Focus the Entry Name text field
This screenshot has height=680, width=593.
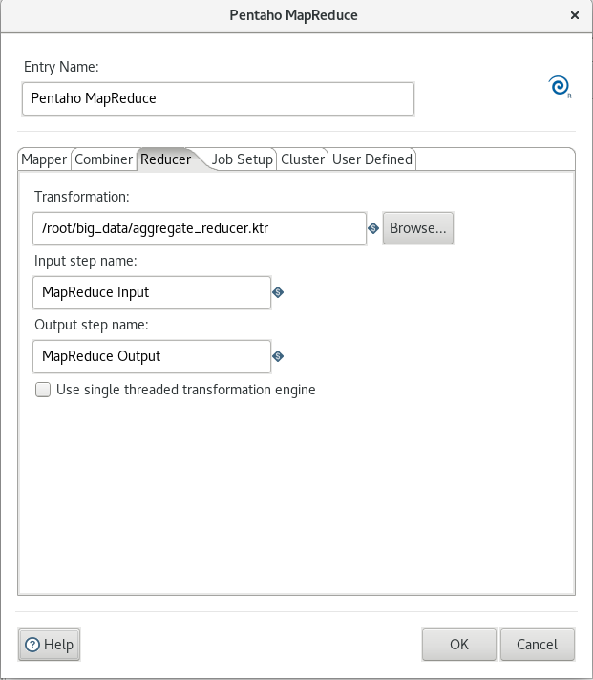click(x=218, y=99)
